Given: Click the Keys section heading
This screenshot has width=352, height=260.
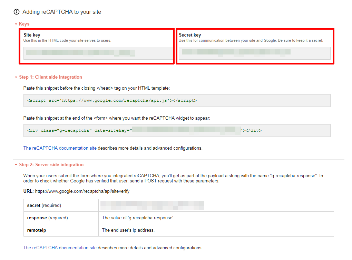Looking at the screenshot, I should click(x=24, y=24).
